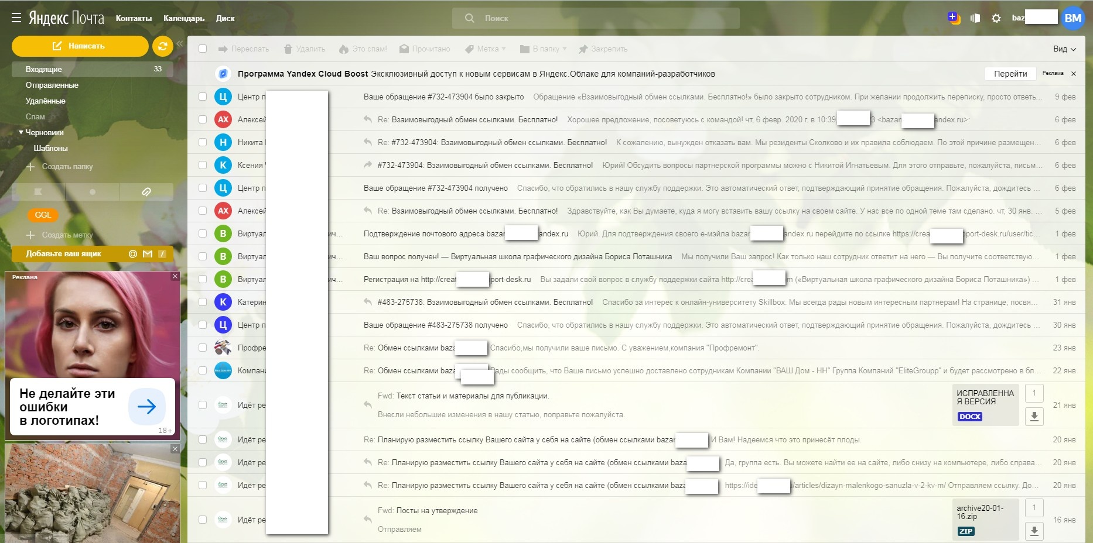1093x543 pixels.
Task: Collapse the Черновики folder tree
Action: pyautogui.click(x=21, y=132)
